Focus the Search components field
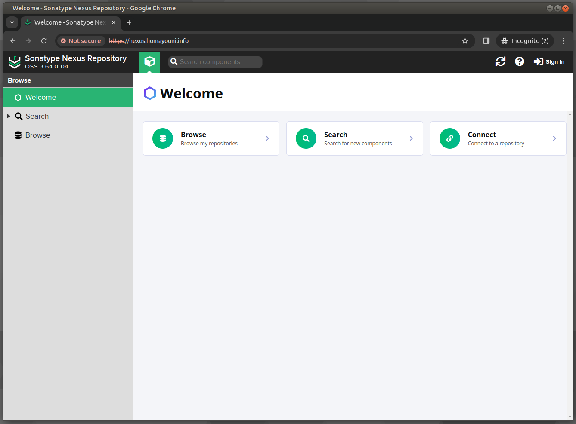Viewport: 576px width, 424px height. click(x=215, y=62)
